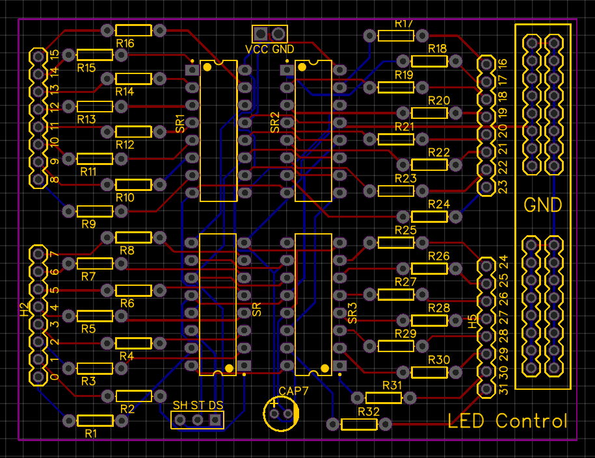Select the R25 resistor body
595x458 pixels.
(x=396, y=243)
